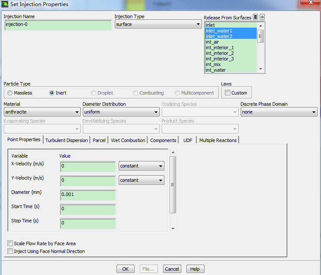Image resolution: width=321 pixels, height=275 pixels.
Task: Open the Diameter Distribution dropdown
Action: point(121,112)
